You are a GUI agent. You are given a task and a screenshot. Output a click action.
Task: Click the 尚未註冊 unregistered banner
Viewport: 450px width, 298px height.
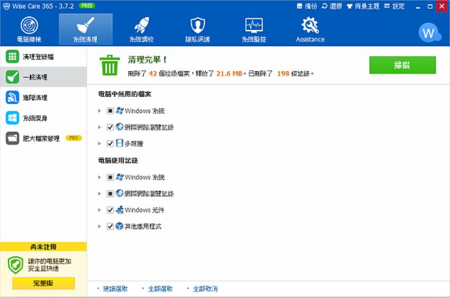(x=43, y=247)
